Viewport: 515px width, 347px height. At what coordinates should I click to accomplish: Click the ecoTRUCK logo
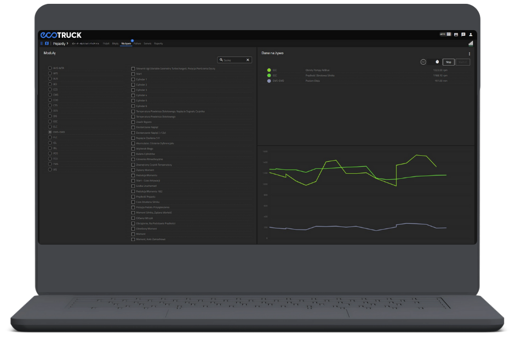pyautogui.click(x=60, y=35)
